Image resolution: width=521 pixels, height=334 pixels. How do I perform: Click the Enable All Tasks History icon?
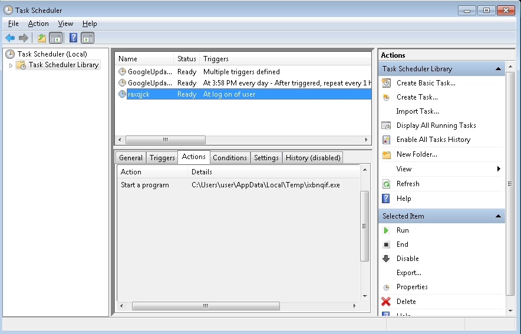coord(386,140)
